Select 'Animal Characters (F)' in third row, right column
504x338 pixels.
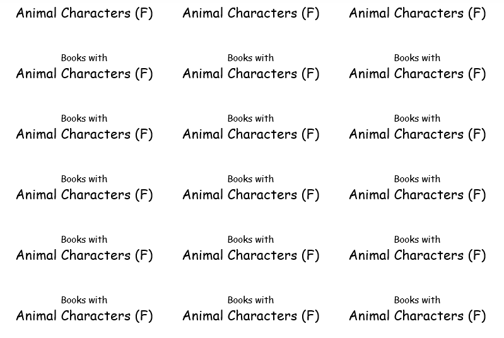pos(417,134)
